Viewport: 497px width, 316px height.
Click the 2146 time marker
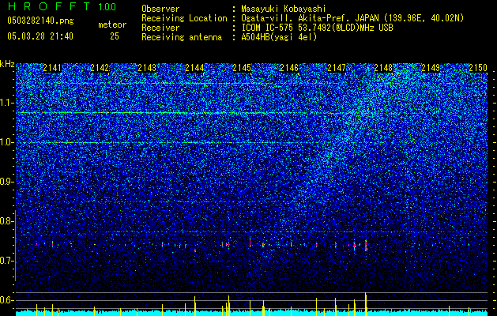click(x=289, y=68)
